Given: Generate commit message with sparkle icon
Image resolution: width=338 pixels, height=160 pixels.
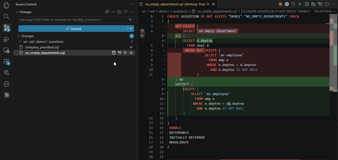Looking at the screenshot, I should click(x=130, y=20).
